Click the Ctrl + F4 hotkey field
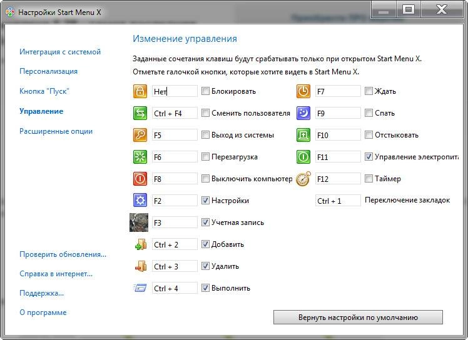Viewport: 468px width, 340px height. [x=175, y=113]
